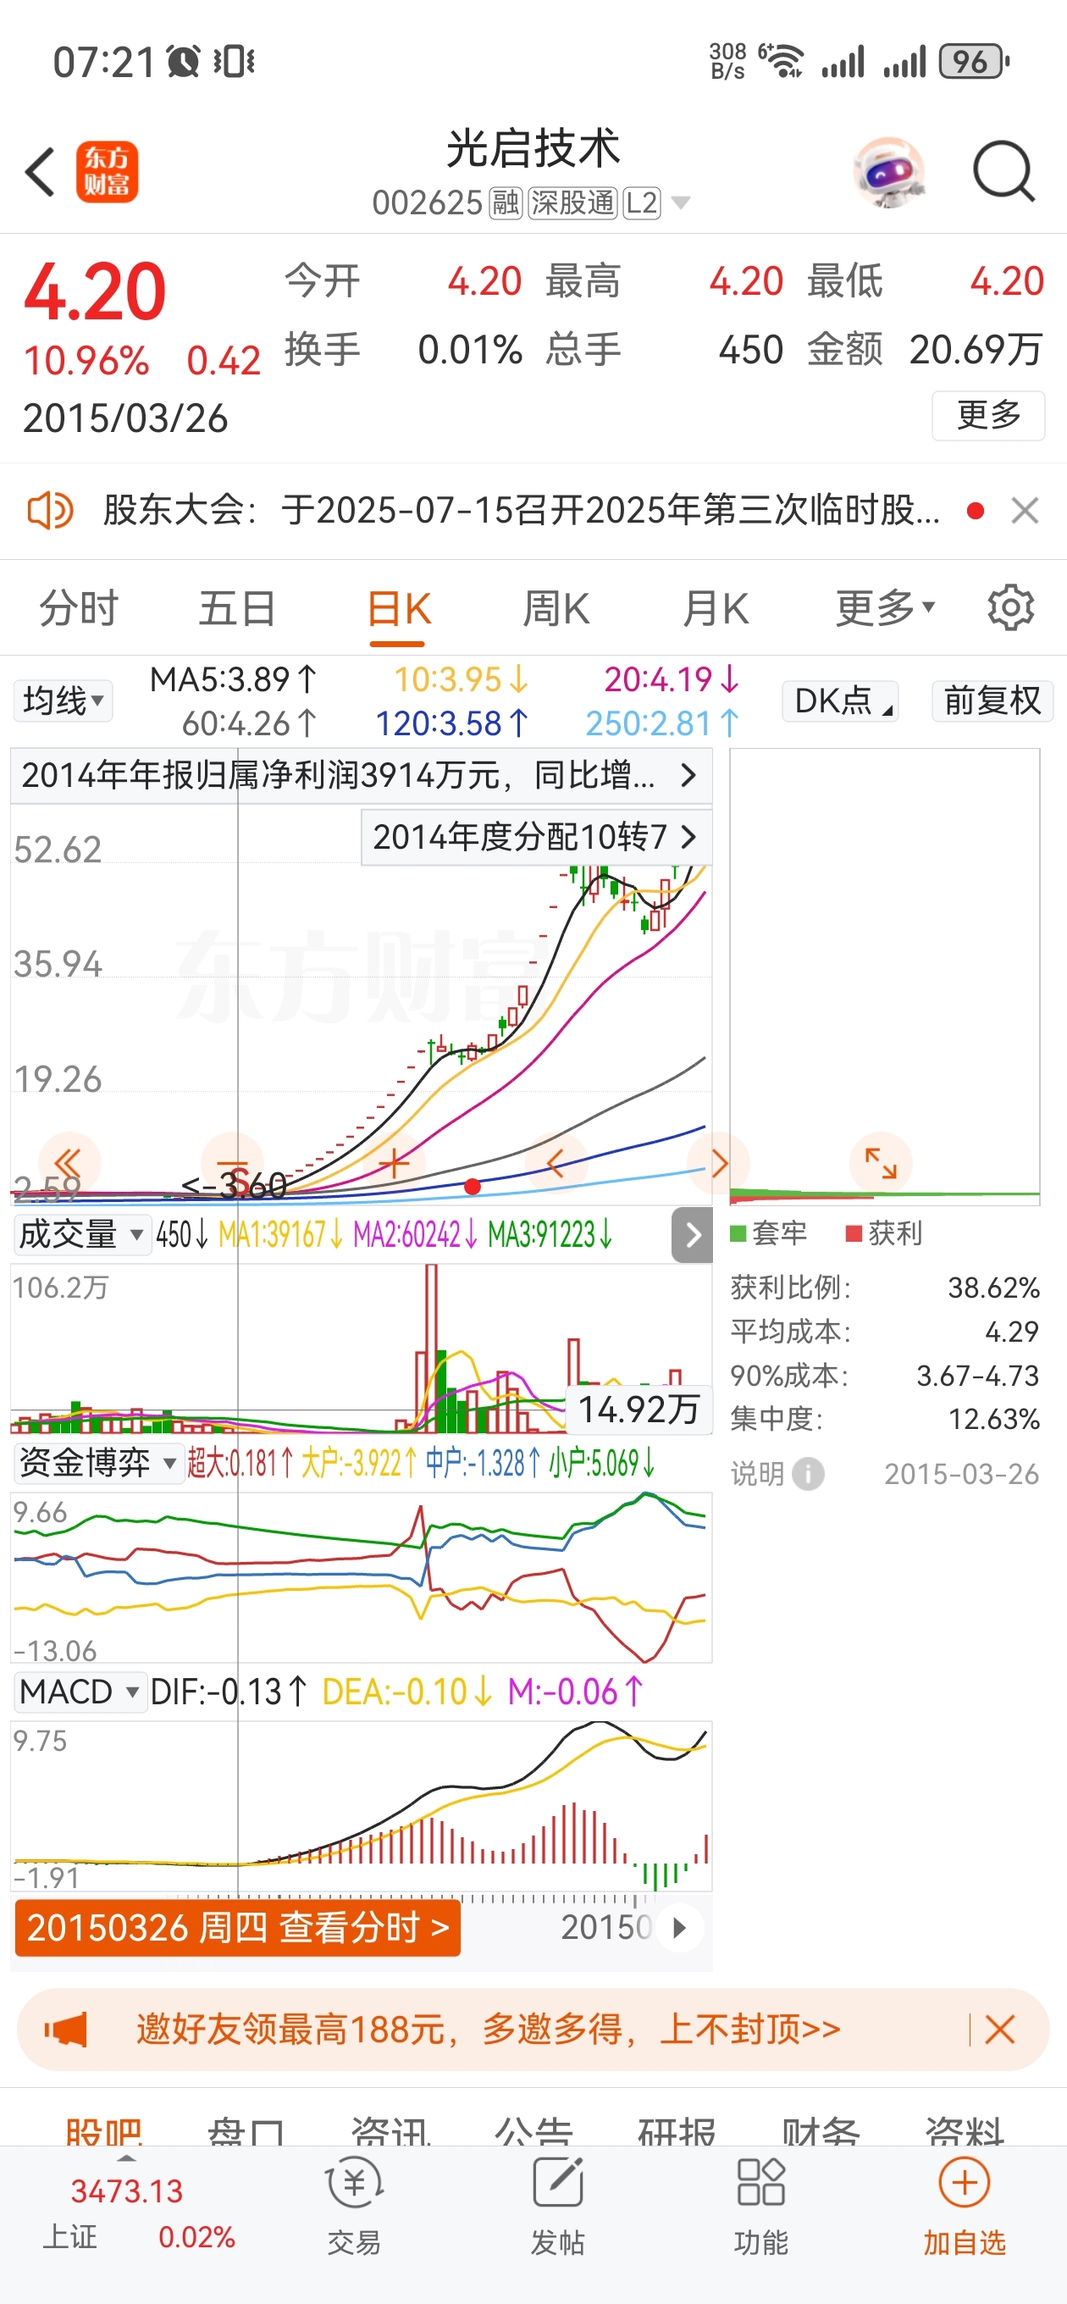The height and width of the screenshot is (2304, 1067).
Task: Open the 前复权 adjustment selector
Action: (992, 701)
